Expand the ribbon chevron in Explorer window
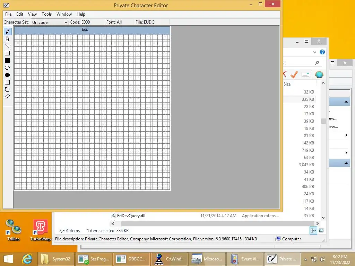The width and height of the screenshot is (355, 266). point(314,52)
